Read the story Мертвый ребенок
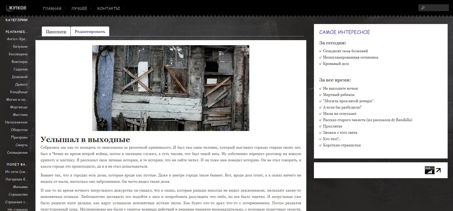This screenshot has width=453, height=211. tap(339, 95)
